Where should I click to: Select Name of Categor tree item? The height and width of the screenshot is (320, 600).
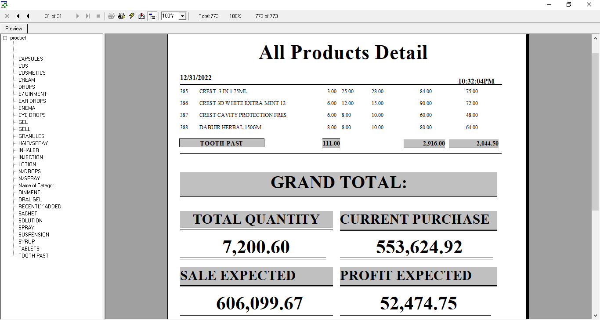tap(36, 185)
